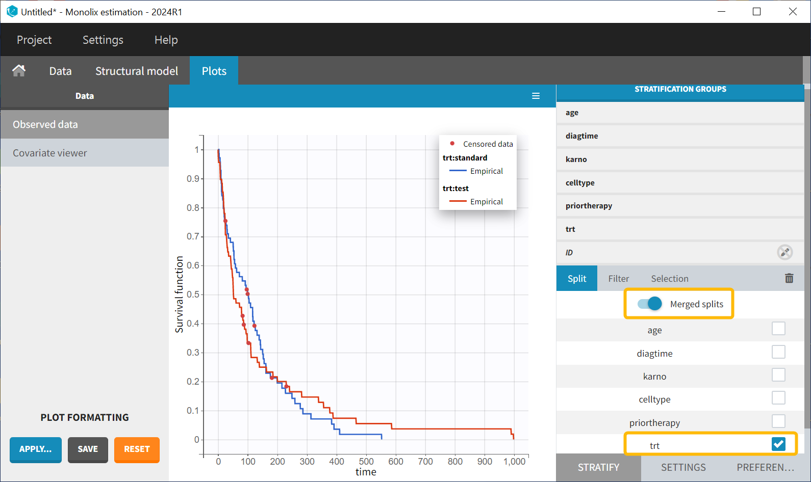
Task: Click the home icon in navigation bar
Action: click(x=19, y=71)
